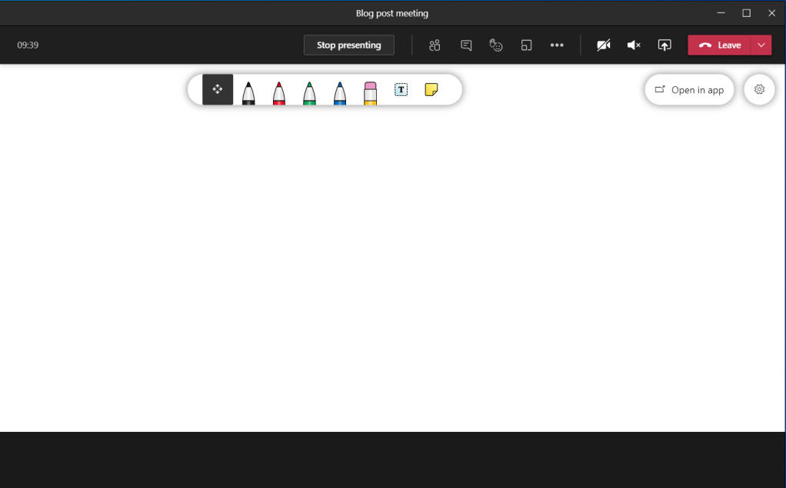The width and height of the screenshot is (786, 488).
Task: Open whiteboard settings gear
Action: 759,90
